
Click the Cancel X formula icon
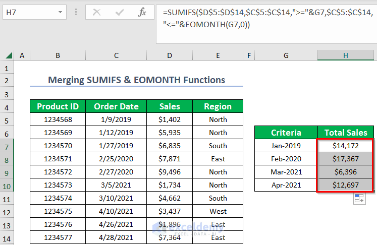pos(97,13)
